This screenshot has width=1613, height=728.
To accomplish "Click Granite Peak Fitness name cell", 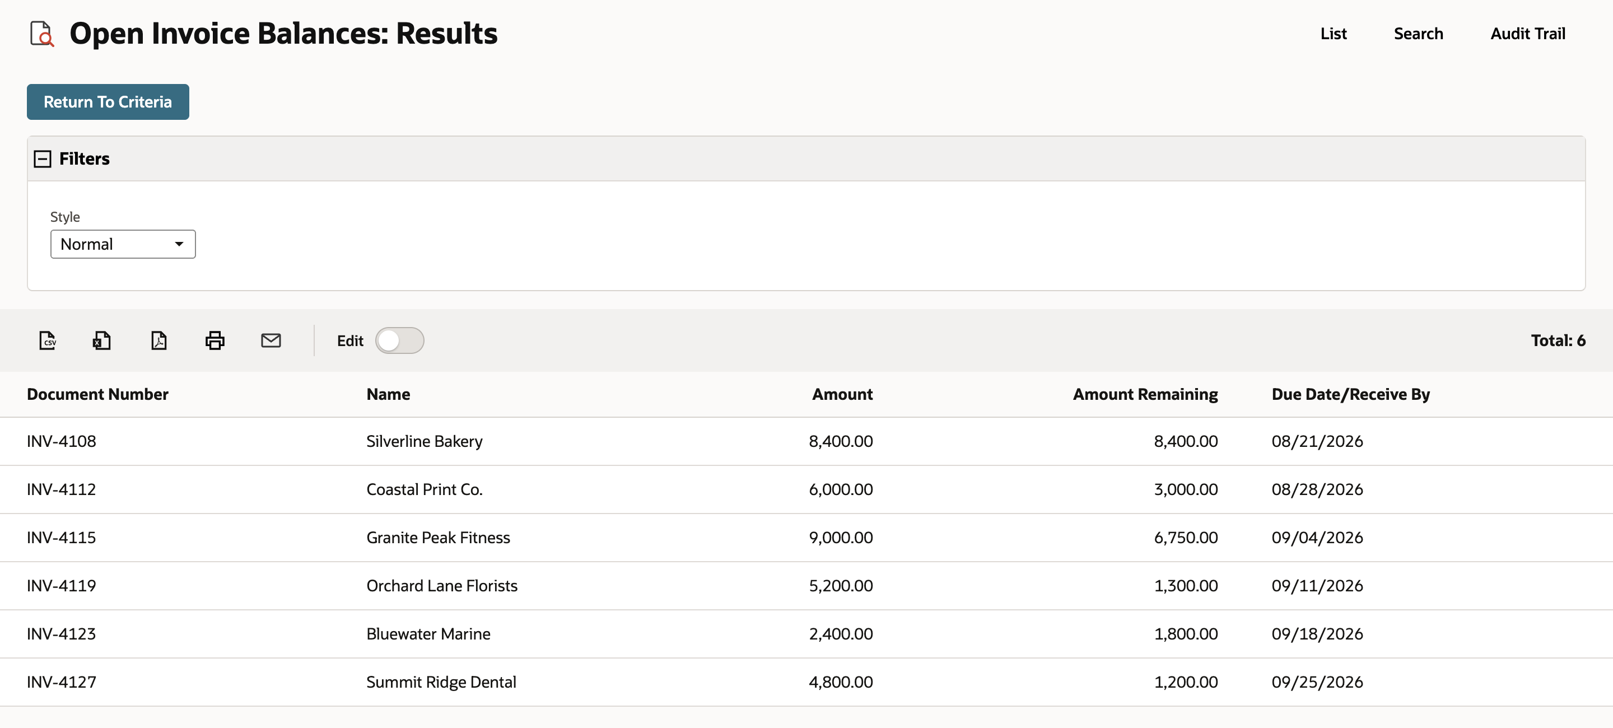I will [439, 538].
